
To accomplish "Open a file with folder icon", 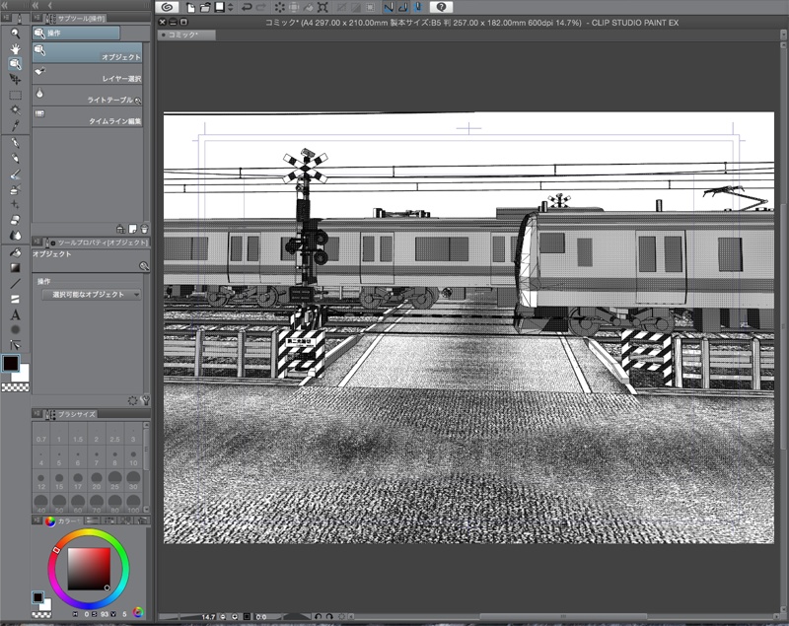I will tap(205, 7).
